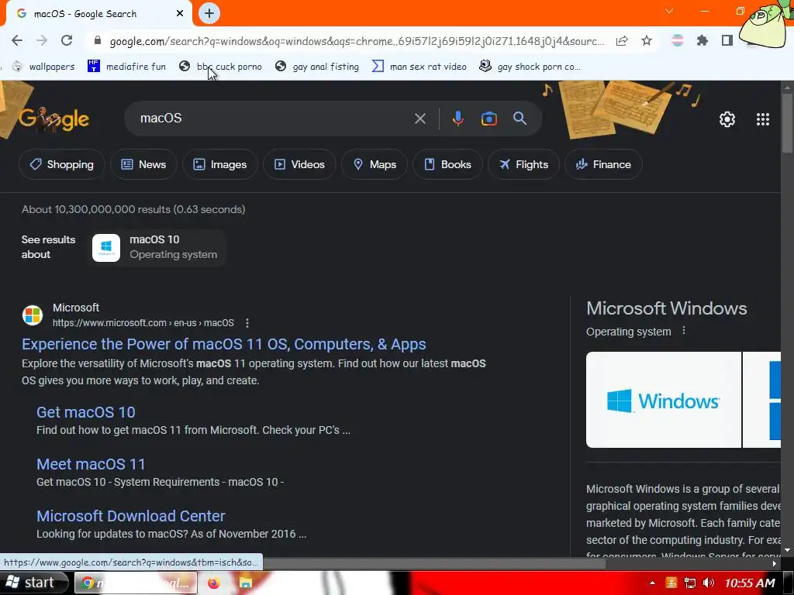The width and height of the screenshot is (794, 595).
Task: Submit search with the magnifying glass icon
Action: click(x=520, y=119)
